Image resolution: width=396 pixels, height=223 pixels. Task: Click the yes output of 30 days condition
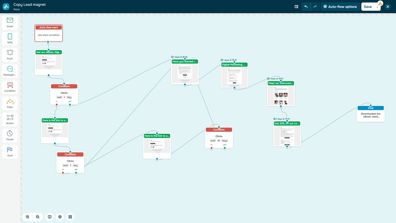(x=225, y=148)
